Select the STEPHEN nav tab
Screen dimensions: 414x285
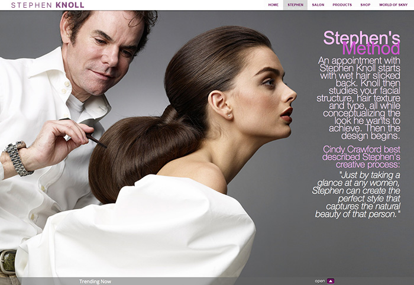click(295, 5)
